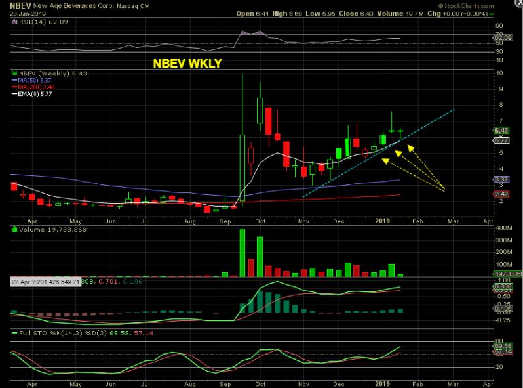Click the 400M label on the volume axis
Viewport: 523px width, 388px height.
click(504, 228)
